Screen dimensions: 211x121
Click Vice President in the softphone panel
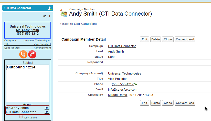coord(42,44)
